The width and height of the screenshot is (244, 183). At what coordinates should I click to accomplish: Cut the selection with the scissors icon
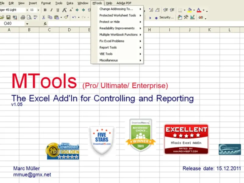(44, 17)
